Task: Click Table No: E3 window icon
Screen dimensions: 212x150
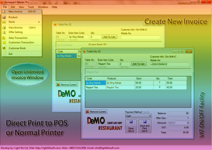Action: 84,51
